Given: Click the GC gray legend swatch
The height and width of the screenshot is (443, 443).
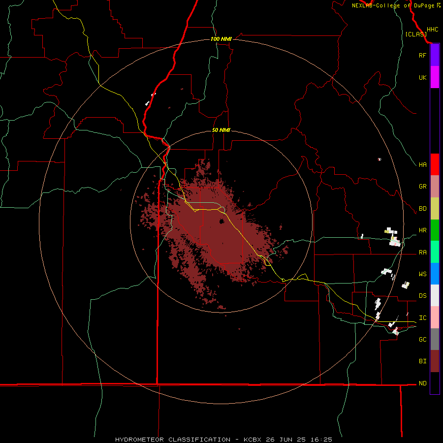Looking at the screenshot, I should click(x=435, y=339).
